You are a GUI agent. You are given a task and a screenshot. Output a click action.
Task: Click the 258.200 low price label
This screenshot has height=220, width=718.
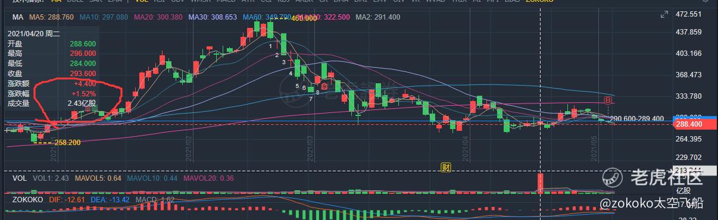(67, 143)
